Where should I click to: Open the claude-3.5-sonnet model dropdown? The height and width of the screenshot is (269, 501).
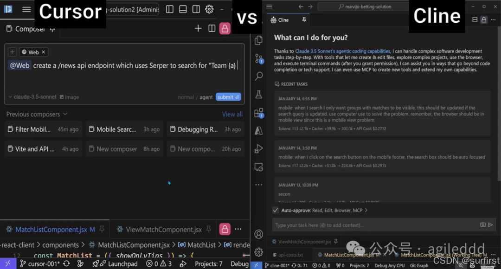tap(32, 97)
